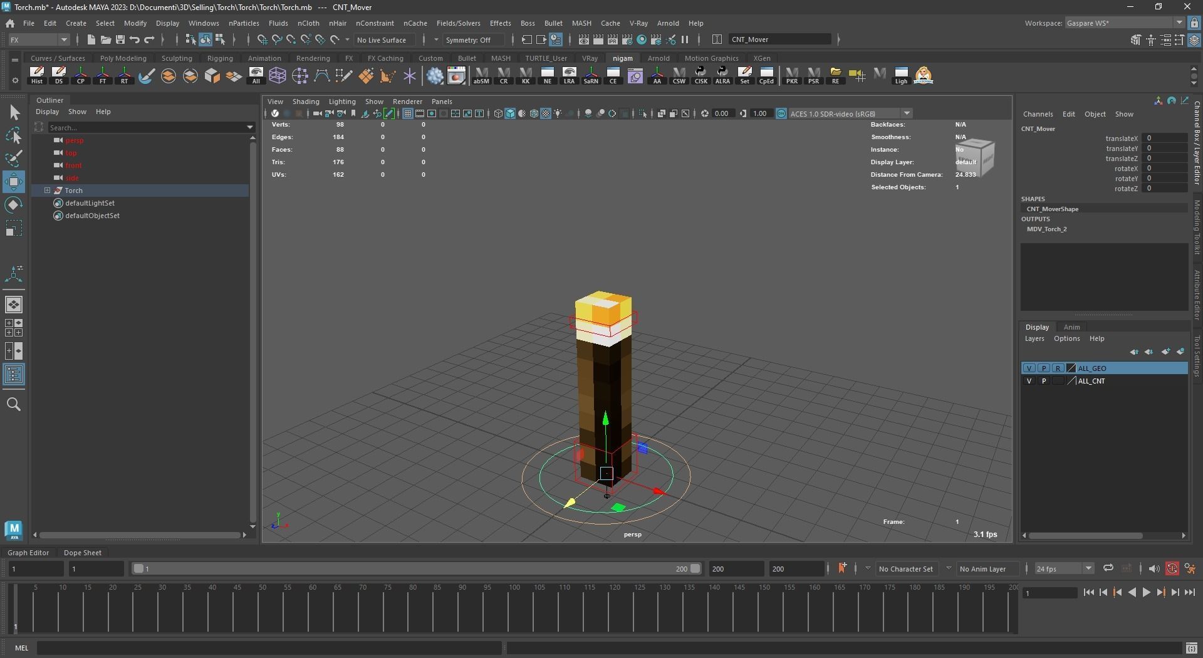Open the 24 fps frame rate dropdown

(x=1064, y=569)
